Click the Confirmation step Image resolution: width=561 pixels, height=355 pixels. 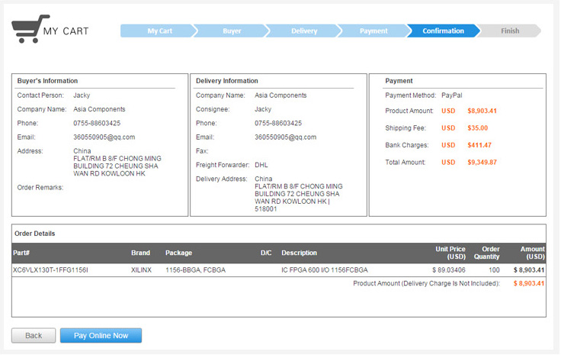coord(443,31)
